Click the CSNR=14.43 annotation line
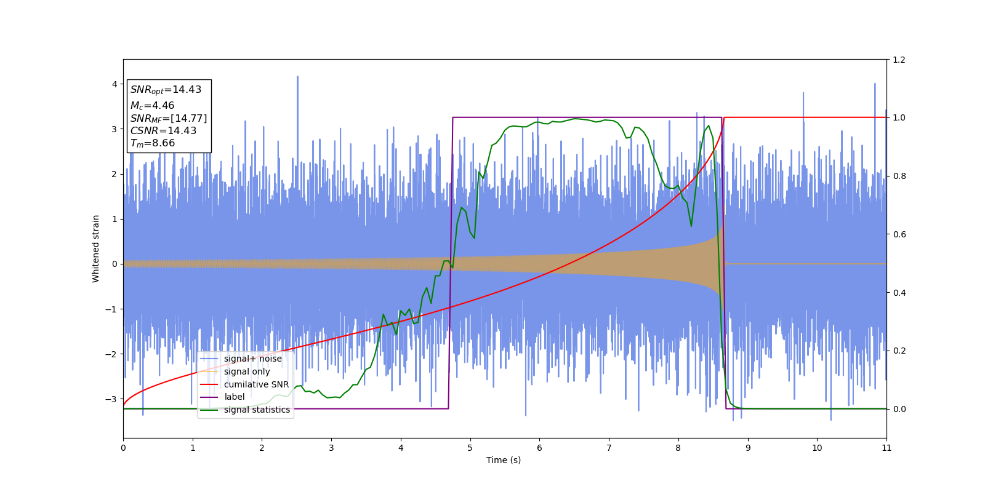985x492 pixels. coord(163,131)
